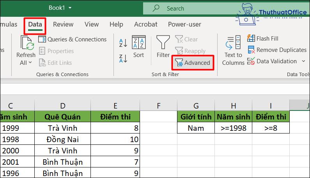The height and width of the screenshot is (178, 310).
Task: Select the Trà Vinh cell beside 1999
Action: (63, 128)
